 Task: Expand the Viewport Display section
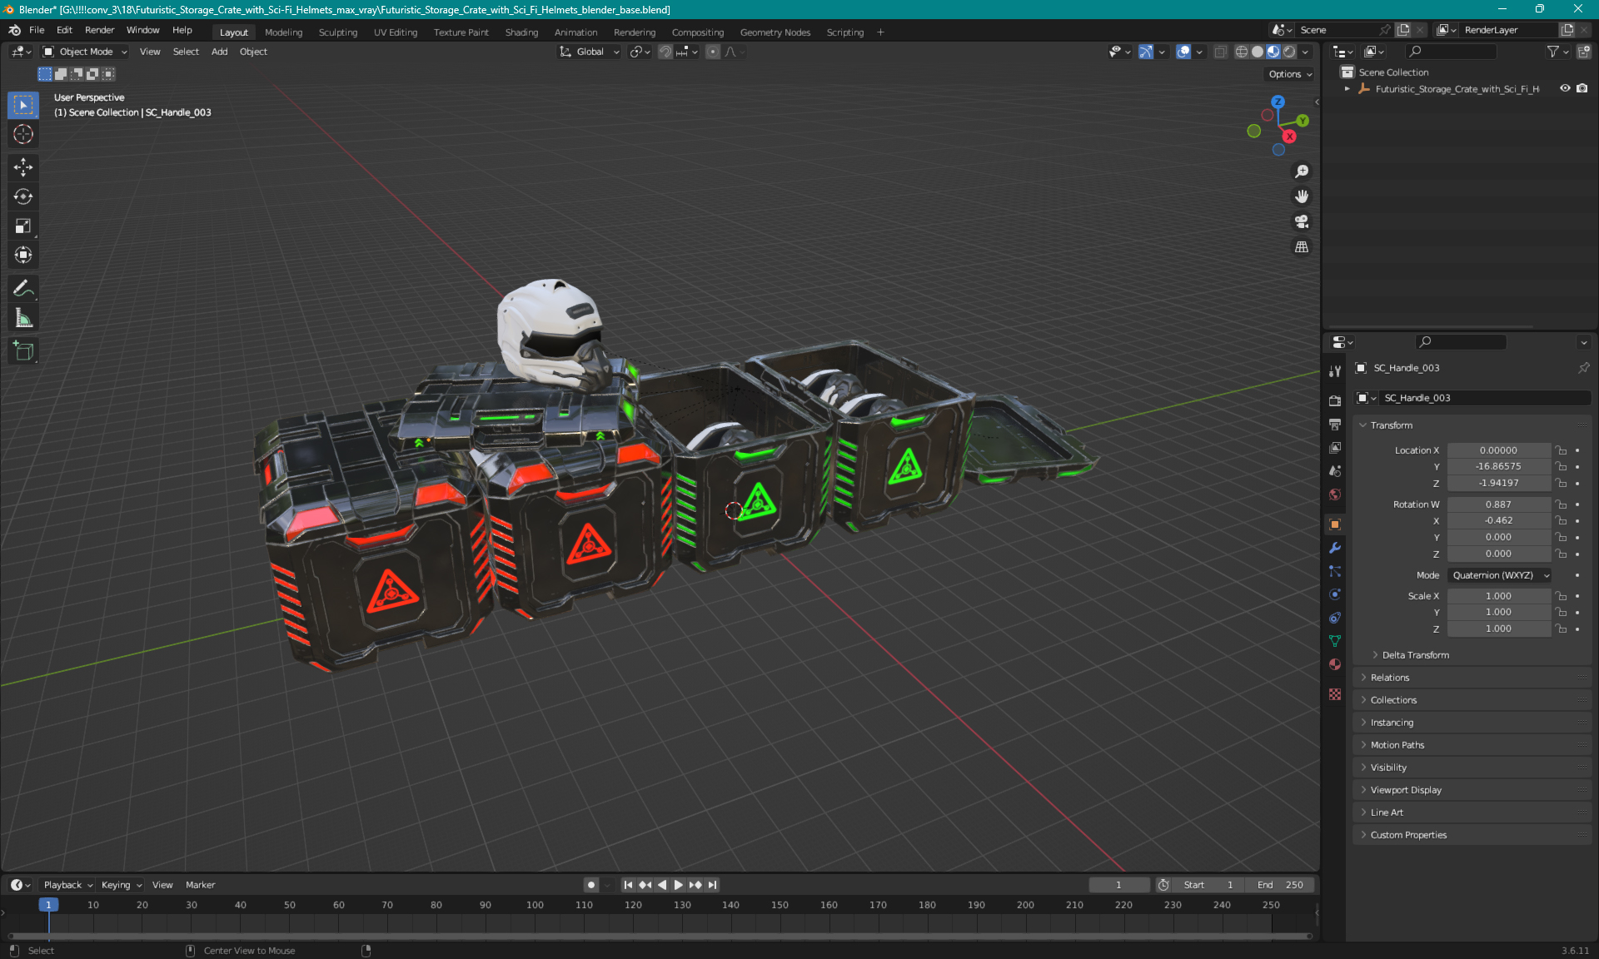pos(1406,789)
